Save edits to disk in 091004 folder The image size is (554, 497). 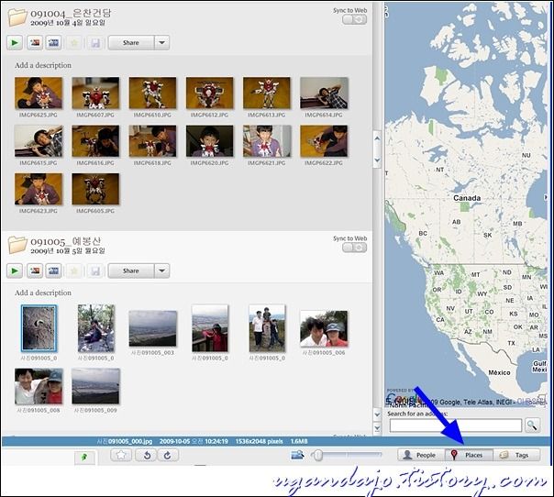click(95, 43)
